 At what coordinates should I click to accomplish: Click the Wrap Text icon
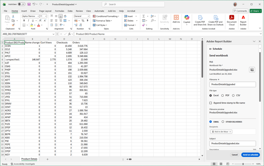tap(65, 16)
